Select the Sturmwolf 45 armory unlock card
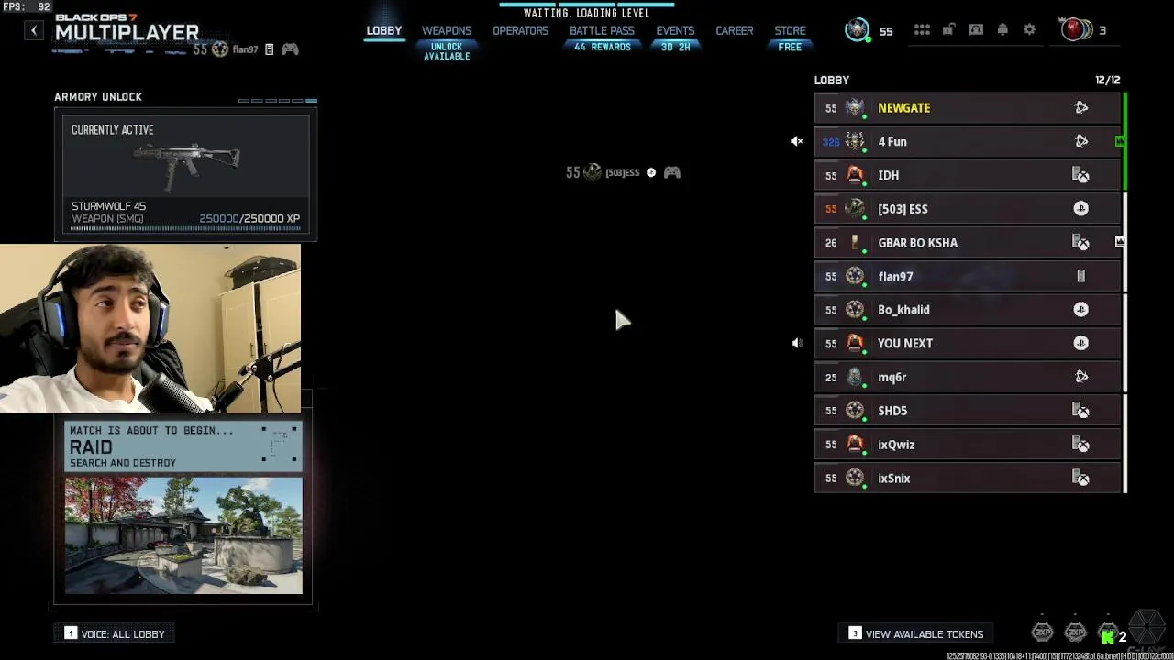Viewport: 1174px width, 660px height. [185, 174]
